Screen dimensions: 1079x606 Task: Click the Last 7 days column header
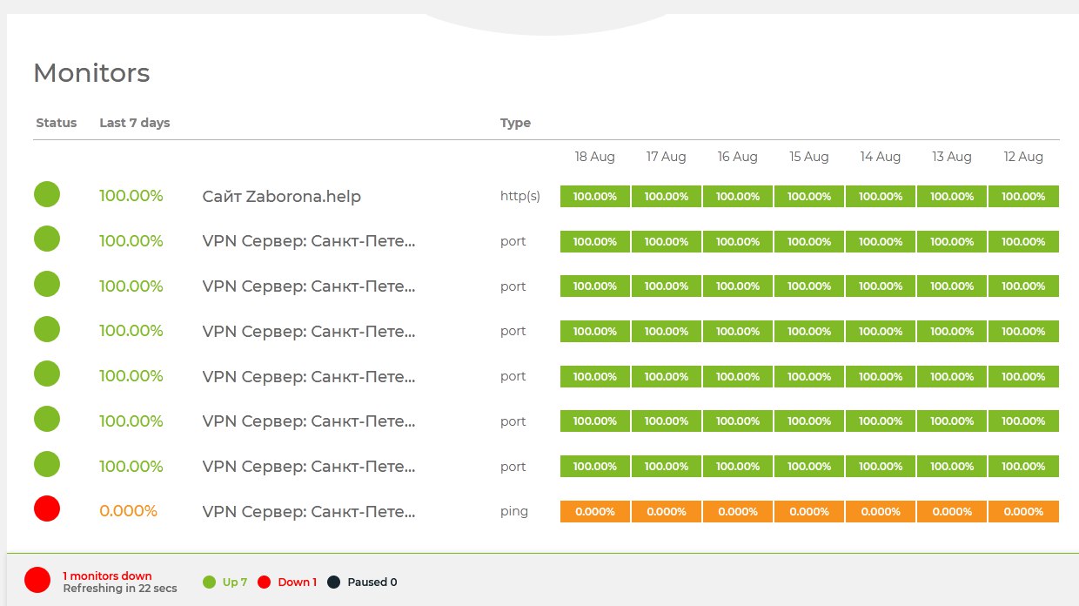click(135, 123)
